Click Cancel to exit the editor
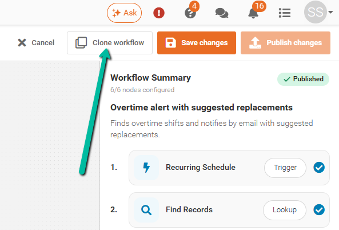Screen dimensions: 339x230 point(36,43)
